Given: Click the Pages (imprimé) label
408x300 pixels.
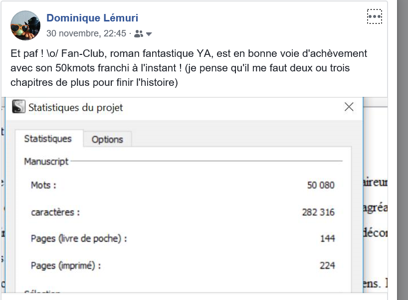Looking at the screenshot, I should [66, 266].
